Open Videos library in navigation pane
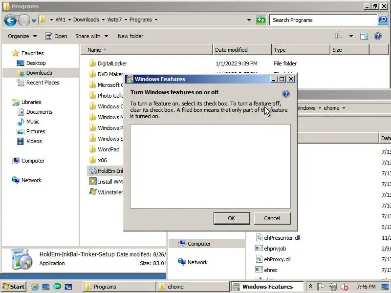Viewport: 391px width, 293px height. coord(34,141)
